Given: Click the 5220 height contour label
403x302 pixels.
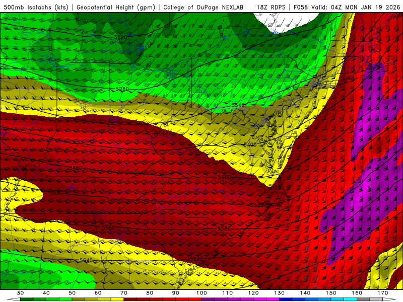Looking at the screenshot, I should [x=120, y=37].
